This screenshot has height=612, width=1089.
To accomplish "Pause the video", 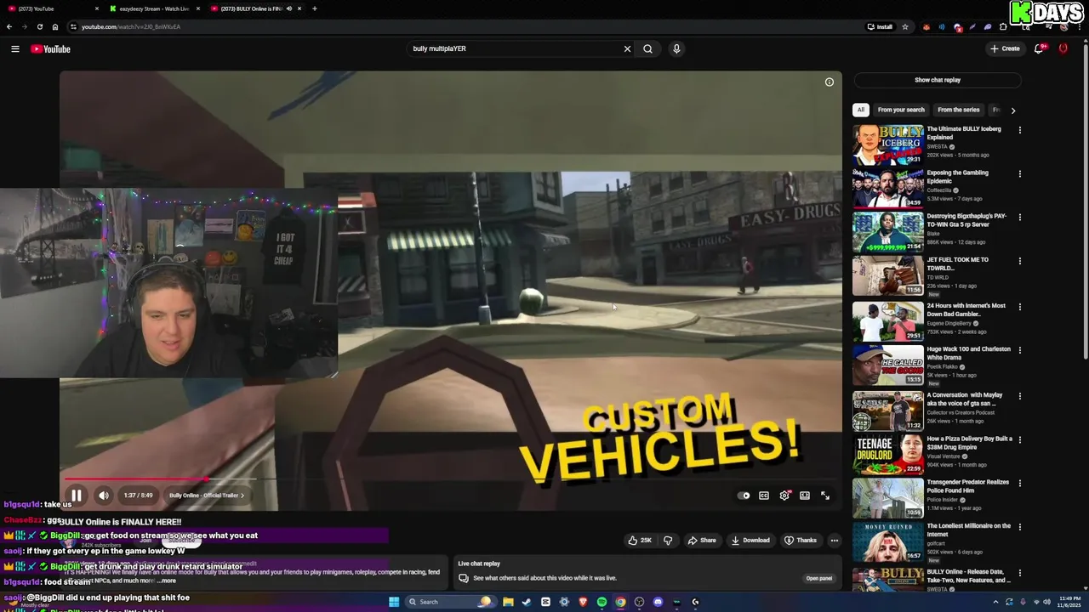I will coord(76,496).
